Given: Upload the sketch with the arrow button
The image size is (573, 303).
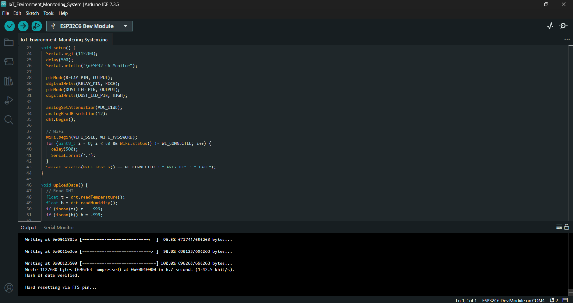Looking at the screenshot, I should 23,26.
